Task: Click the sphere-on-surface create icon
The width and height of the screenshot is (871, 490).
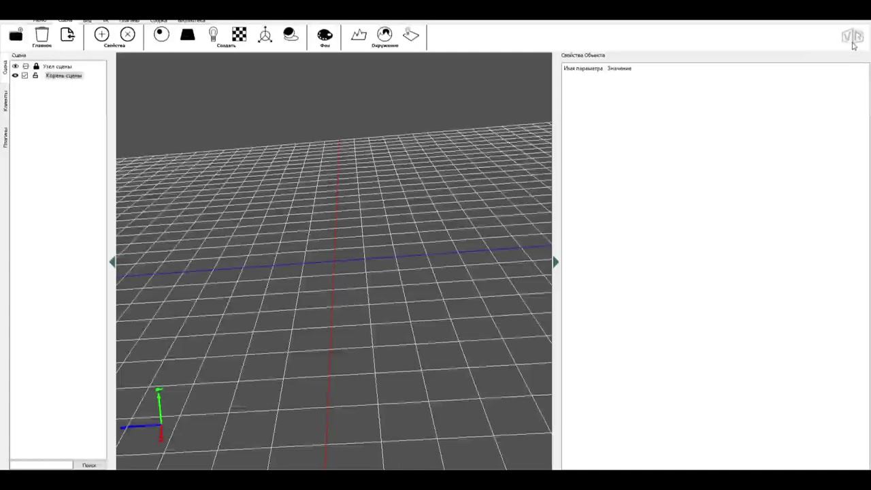Action: tap(291, 35)
